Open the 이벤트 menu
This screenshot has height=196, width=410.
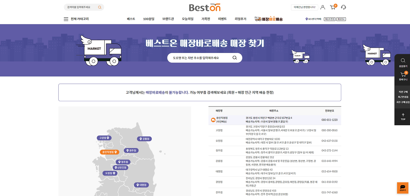point(222,19)
